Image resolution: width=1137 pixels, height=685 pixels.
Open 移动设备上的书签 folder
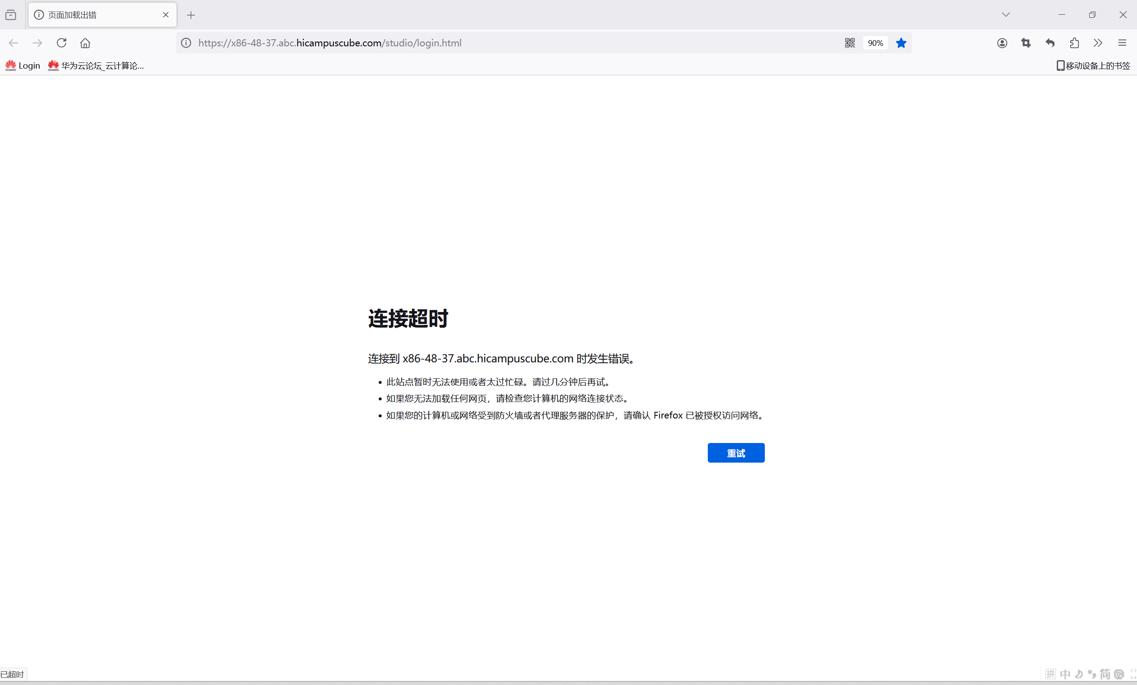click(x=1093, y=66)
